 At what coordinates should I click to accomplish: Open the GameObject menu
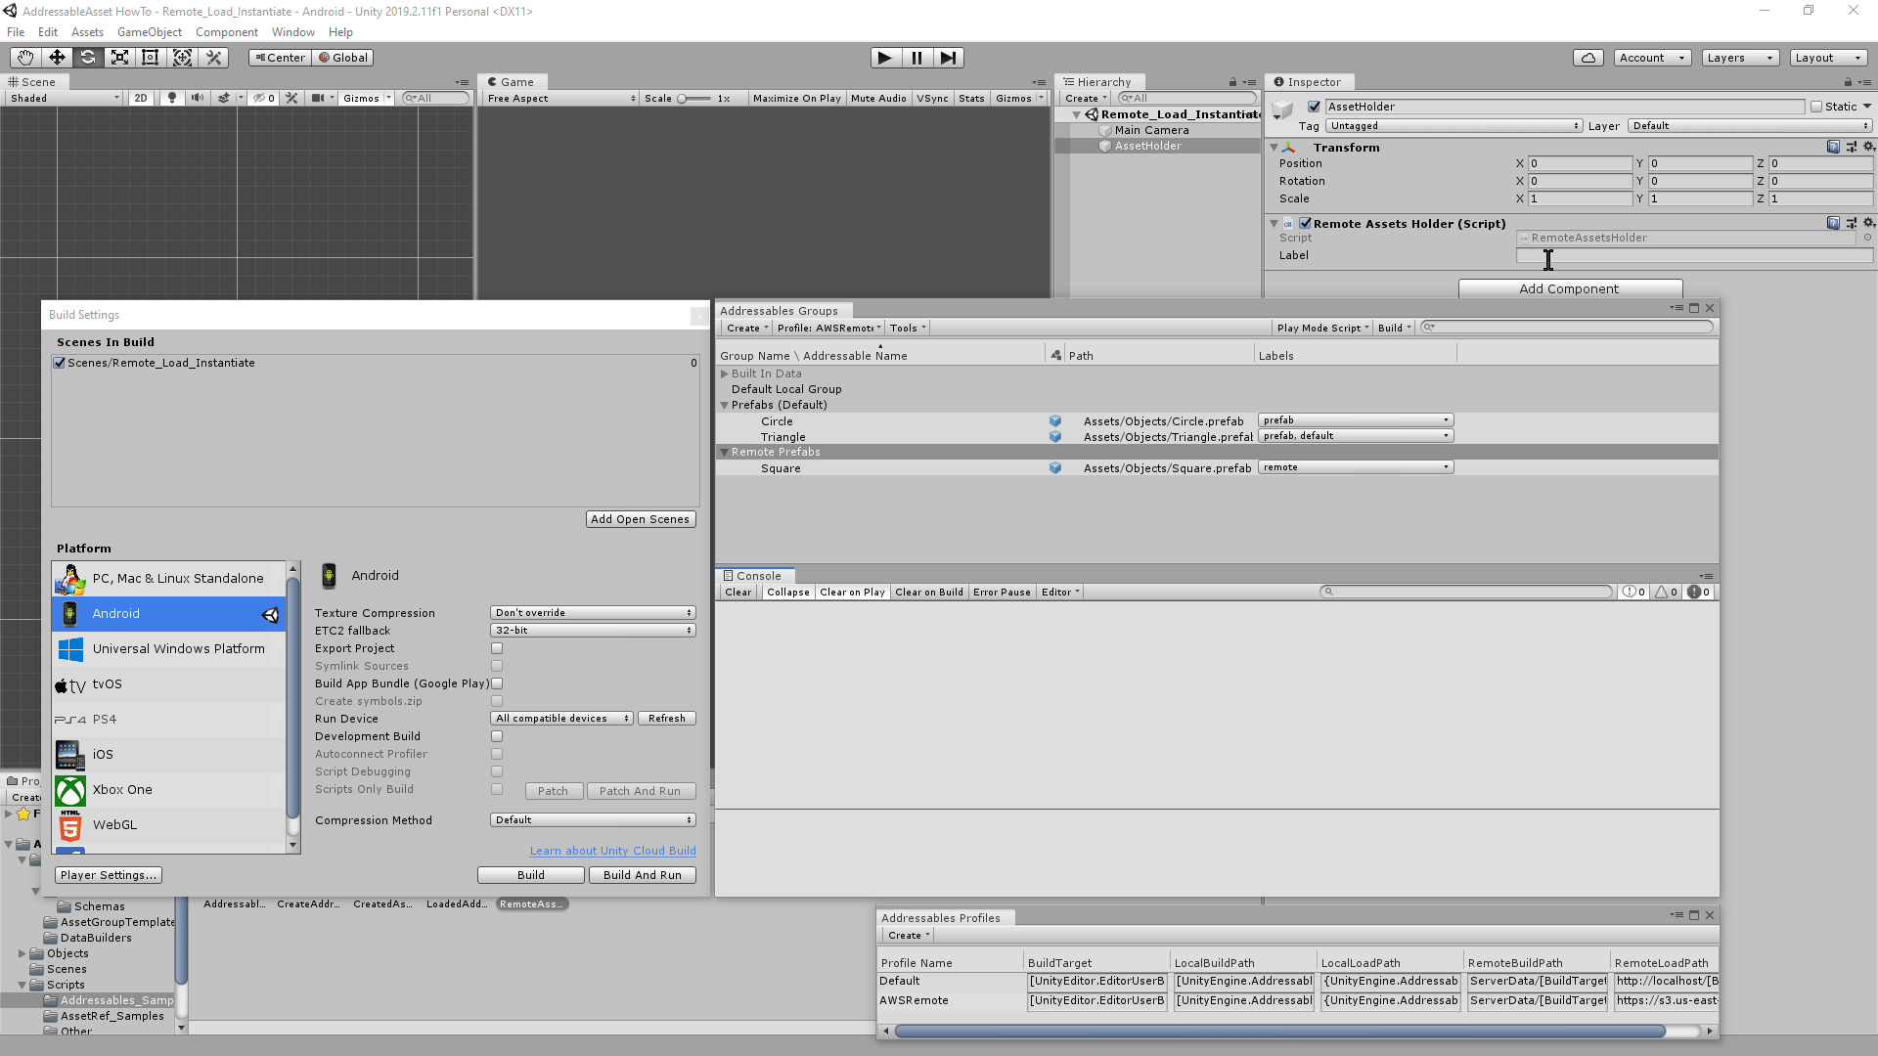click(x=148, y=32)
